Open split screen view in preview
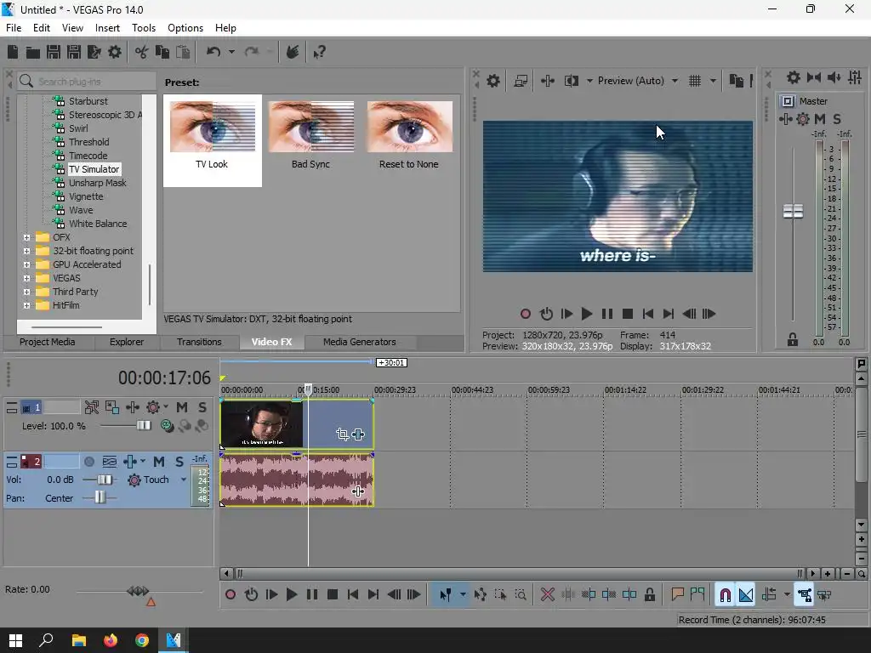The height and width of the screenshot is (653, 871). click(x=572, y=81)
